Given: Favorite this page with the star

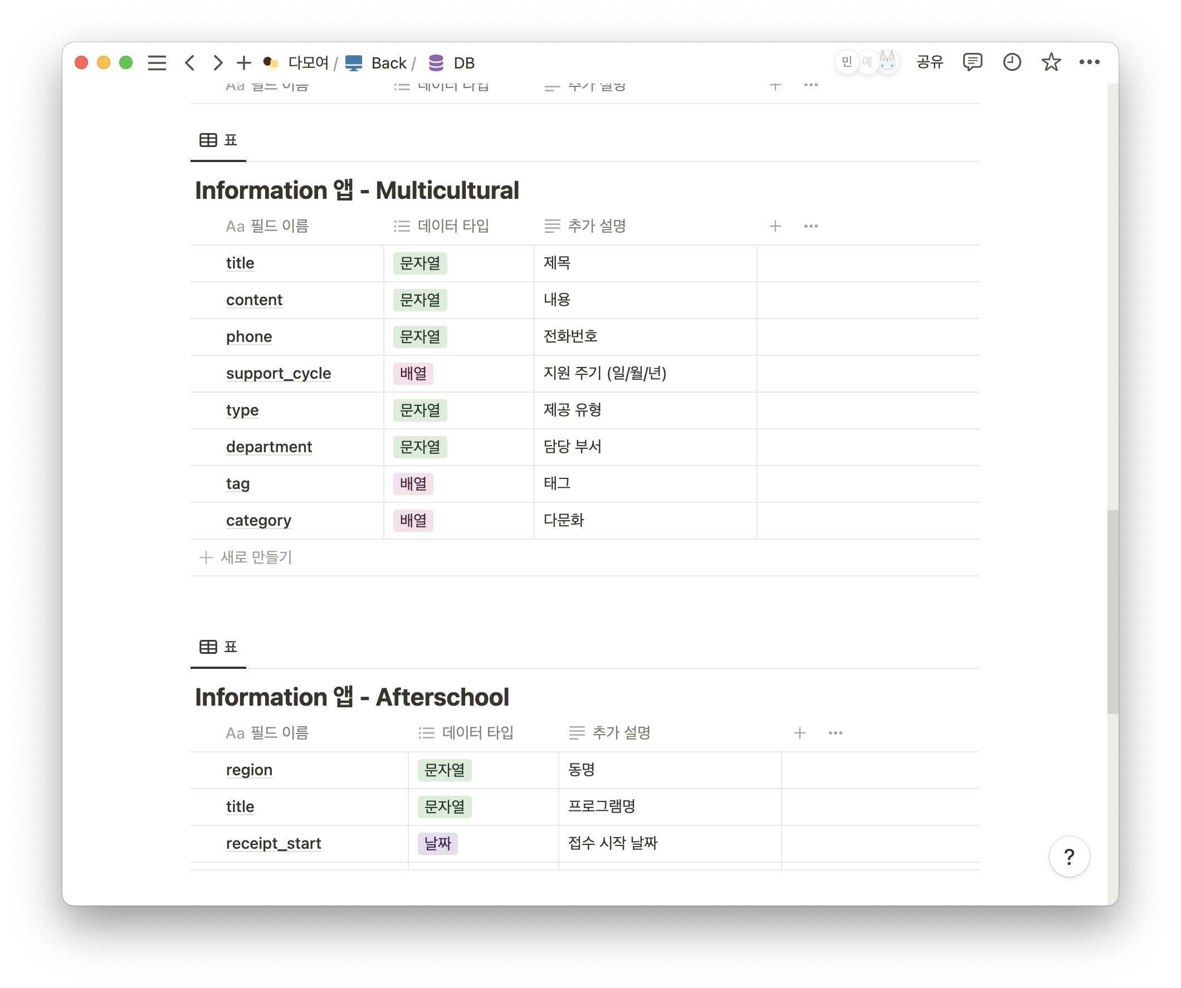Looking at the screenshot, I should tap(1051, 62).
